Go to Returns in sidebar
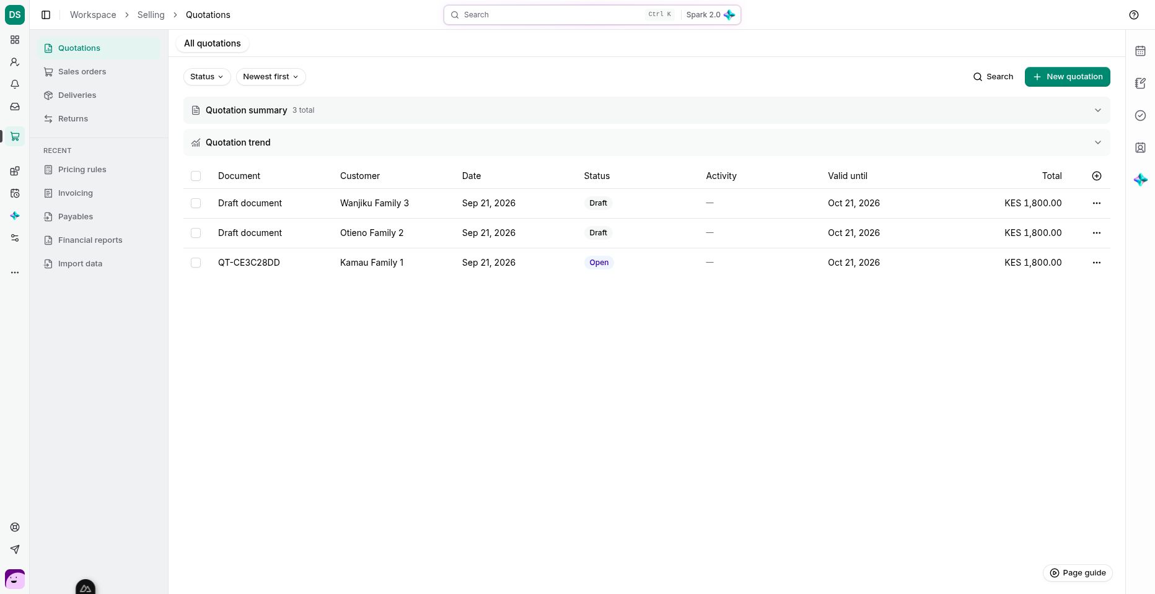 point(99,119)
